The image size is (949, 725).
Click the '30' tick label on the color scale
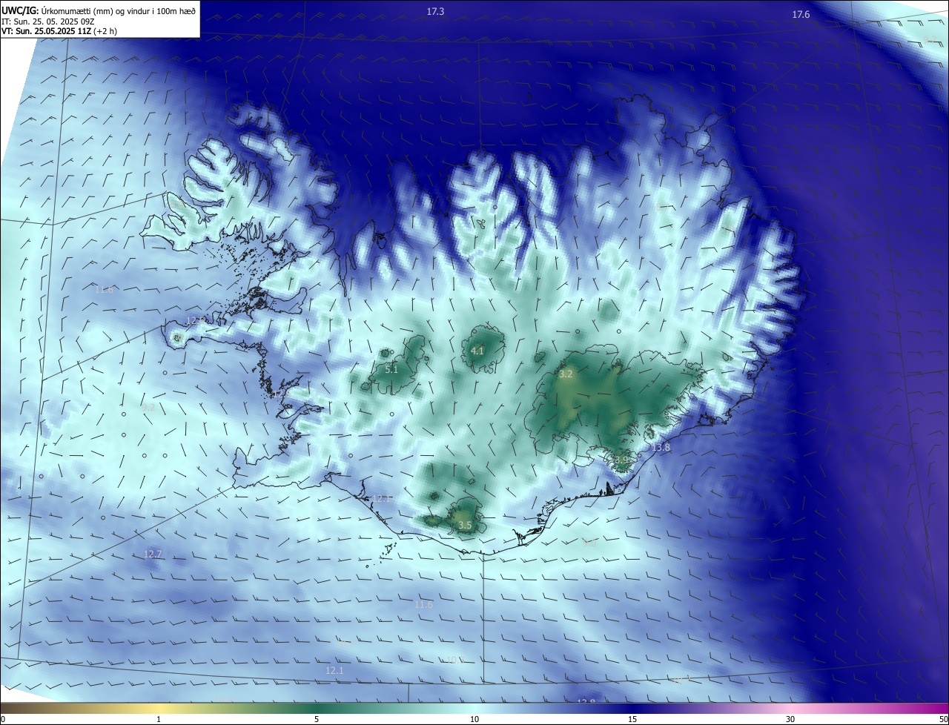pyautogui.click(x=790, y=720)
